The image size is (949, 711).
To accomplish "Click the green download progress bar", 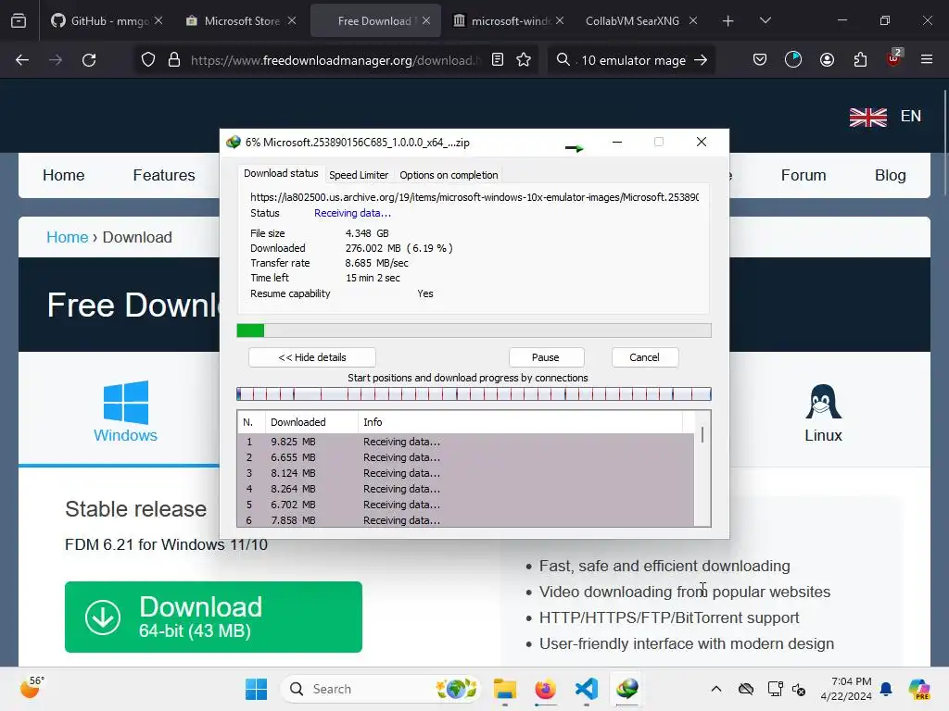I will (474, 331).
